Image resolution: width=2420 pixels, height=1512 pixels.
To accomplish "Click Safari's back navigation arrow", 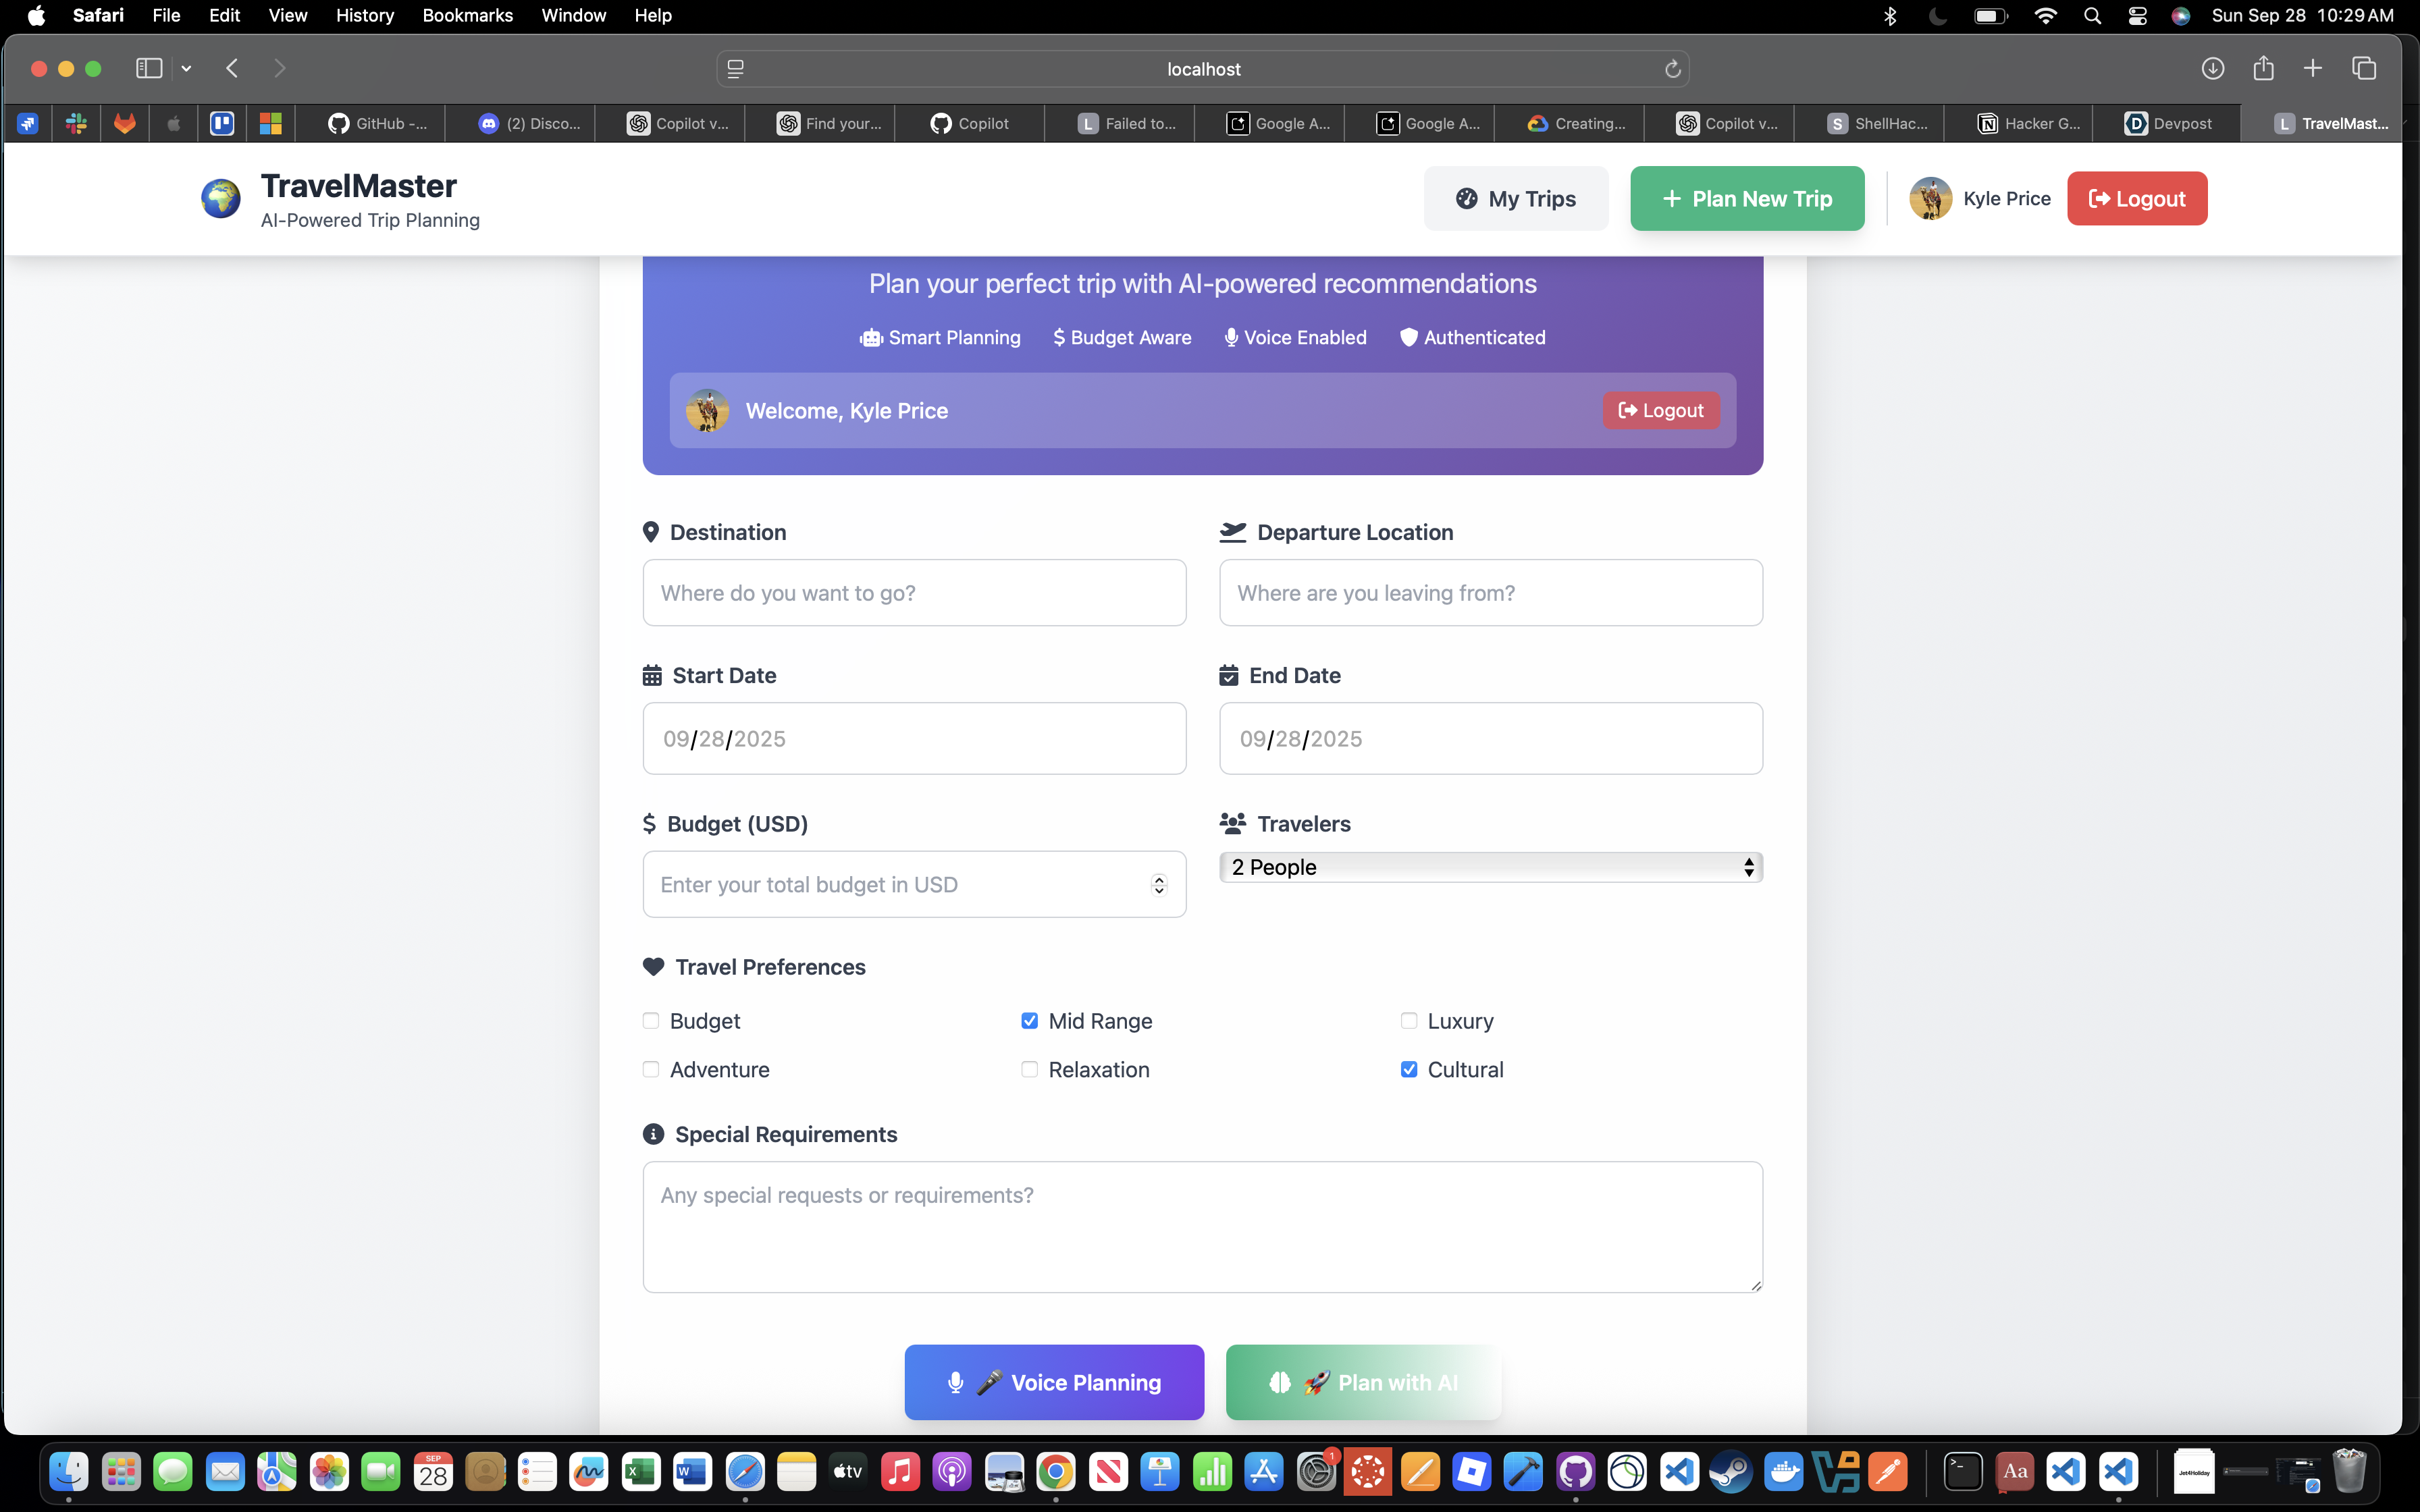I will pos(232,68).
